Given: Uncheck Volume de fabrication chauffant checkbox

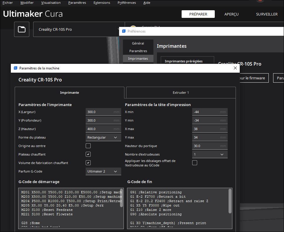Looking at the screenshot, I should (x=88, y=163).
